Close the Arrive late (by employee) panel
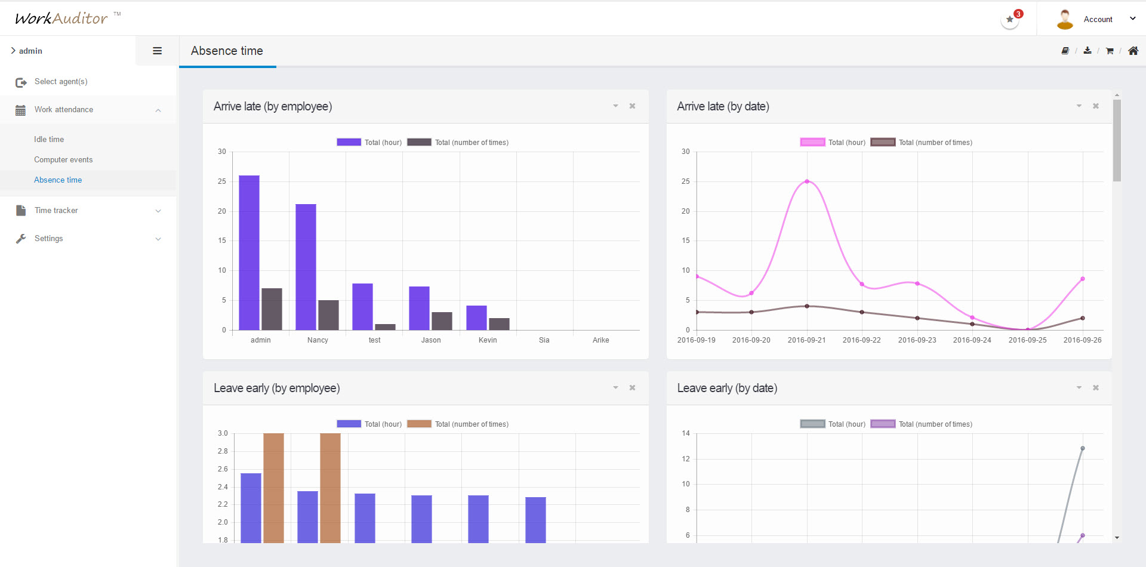 point(632,106)
